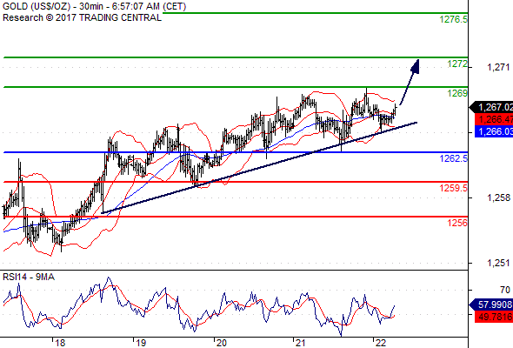Click the red 49.7816 RSI value tag

point(494,317)
